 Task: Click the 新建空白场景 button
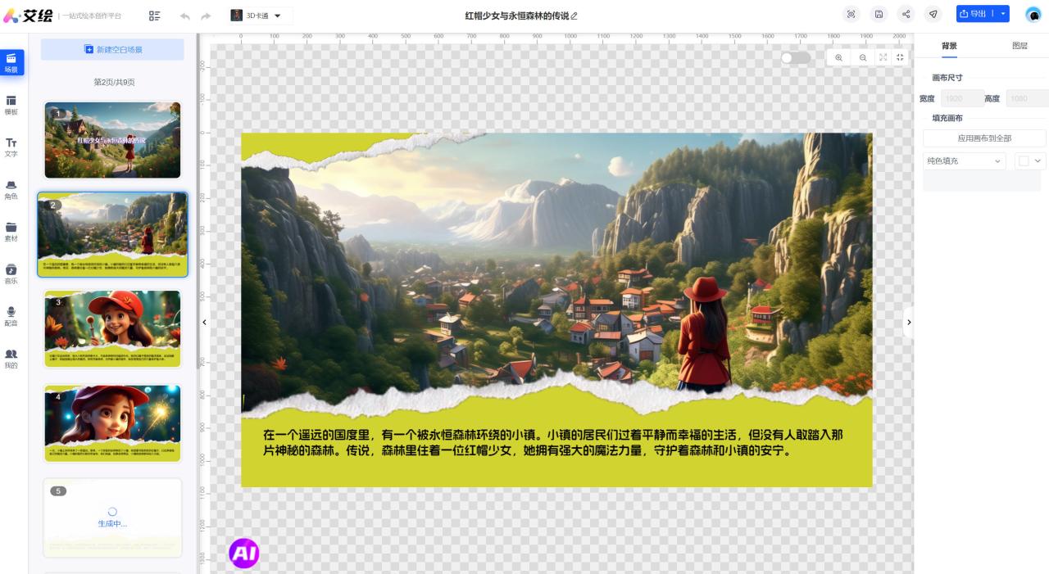(113, 50)
